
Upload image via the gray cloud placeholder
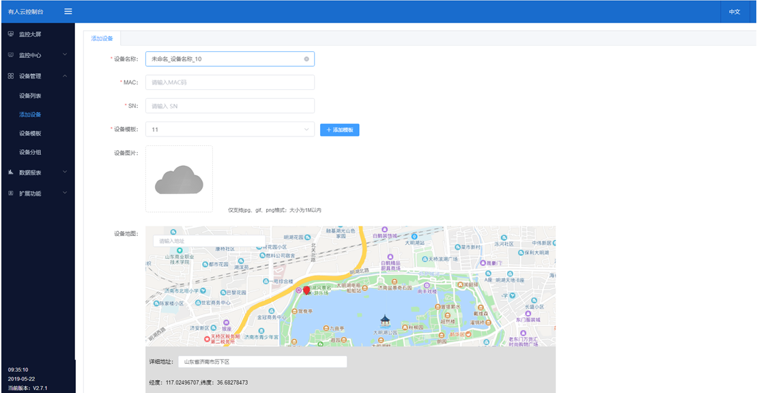179,179
